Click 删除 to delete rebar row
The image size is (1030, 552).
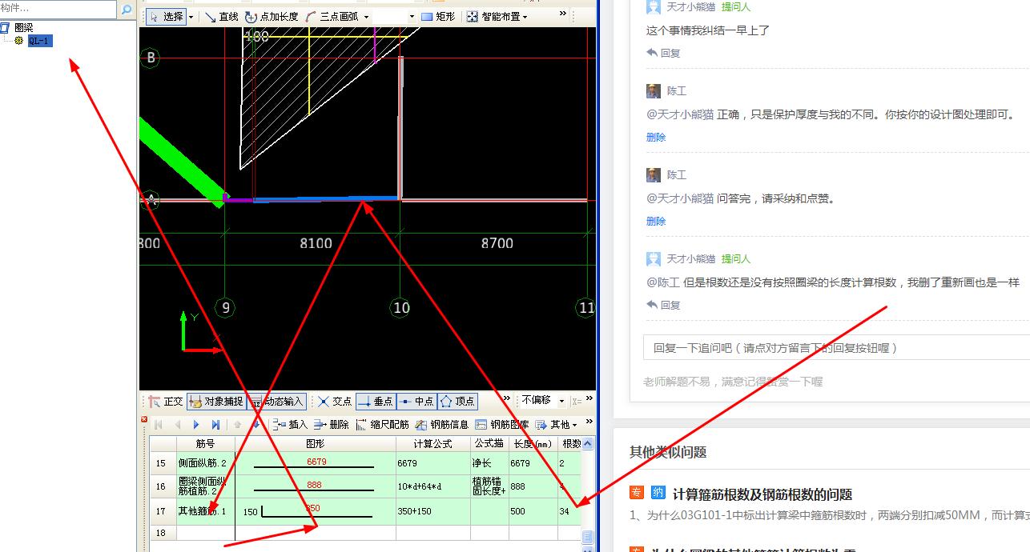[332, 425]
